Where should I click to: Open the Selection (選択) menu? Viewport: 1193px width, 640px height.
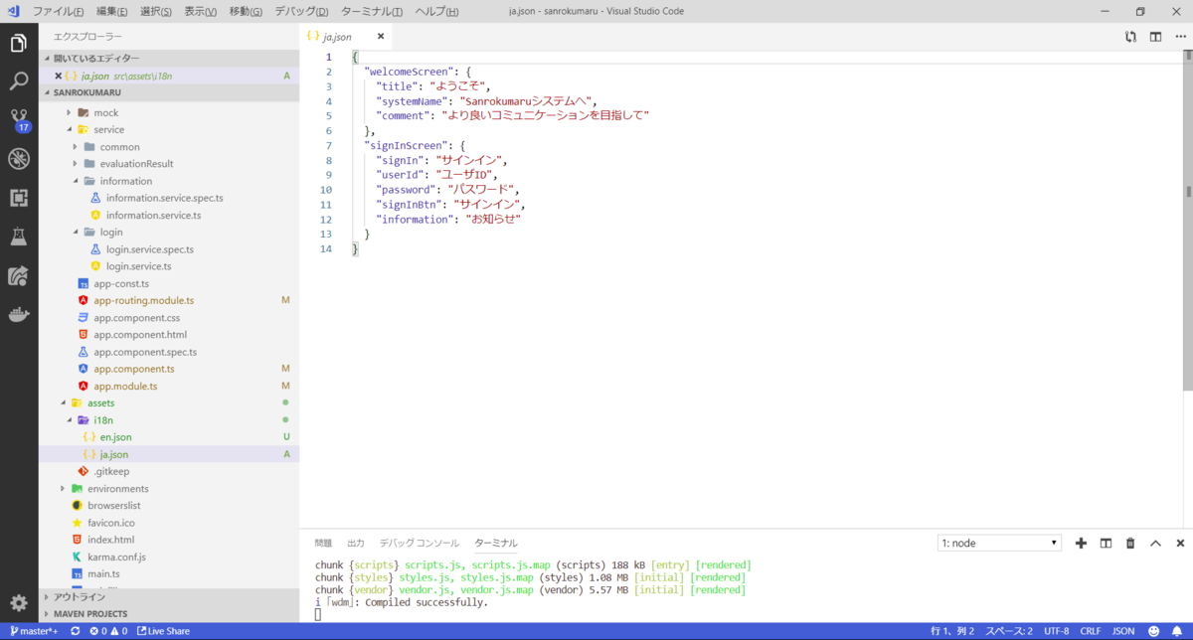coord(156,12)
